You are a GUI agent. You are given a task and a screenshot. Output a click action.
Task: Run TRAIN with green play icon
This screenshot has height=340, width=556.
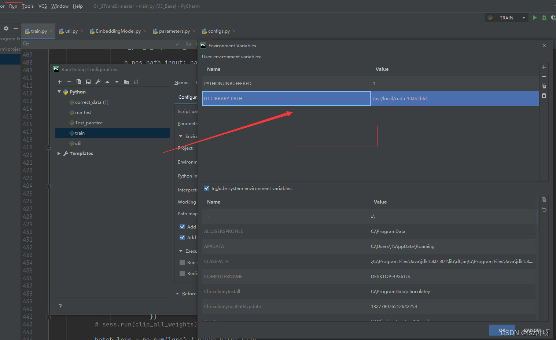click(535, 18)
